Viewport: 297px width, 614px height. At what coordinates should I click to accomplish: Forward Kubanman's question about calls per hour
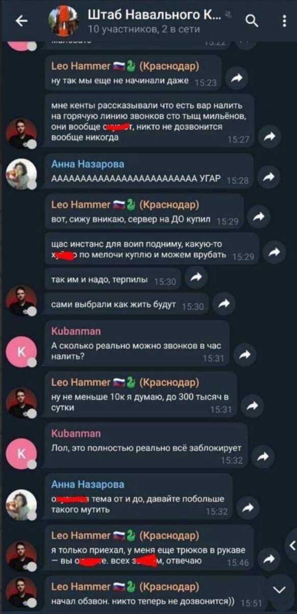(246, 354)
